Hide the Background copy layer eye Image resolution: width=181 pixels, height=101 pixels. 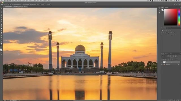[x=162, y=62]
